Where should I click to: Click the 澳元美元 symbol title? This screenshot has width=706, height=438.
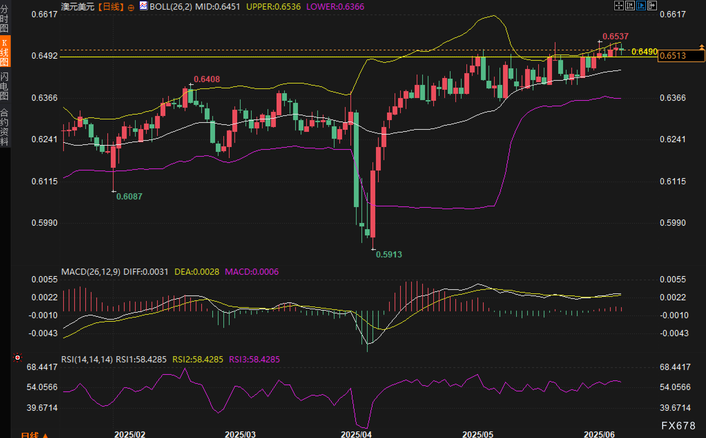[78, 7]
